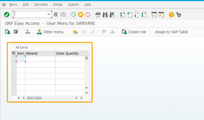The image size is (204, 120).
Task: Go to First Page icon
Action: point(122,15)
